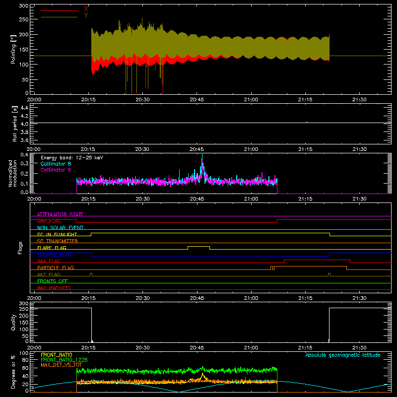Click the 3.6 tick on Roll period axis
Viewport: 397px width, 397px height.
coord(24,140)
